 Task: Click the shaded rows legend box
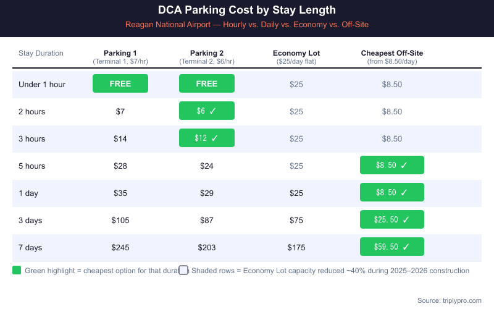pos(183,270)
